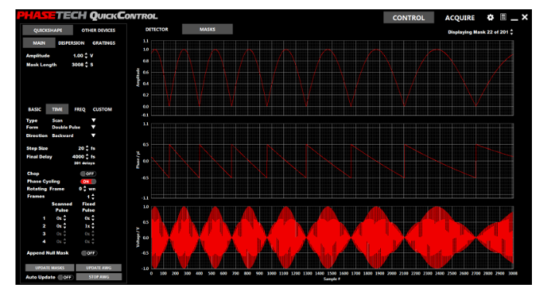Image resolution: width=542 pixels, height=298 pixels.
Task: Toggle the Chop switch
Action: pos(88,173)
